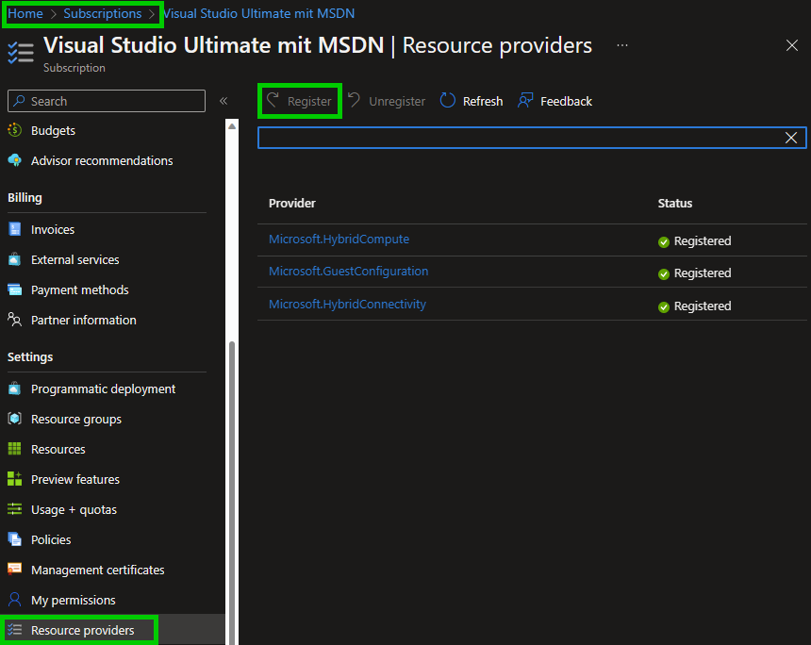The width and height of the screenshot is (811, 645).
Task: Click the Policies document icon
Action: [14, 539]
